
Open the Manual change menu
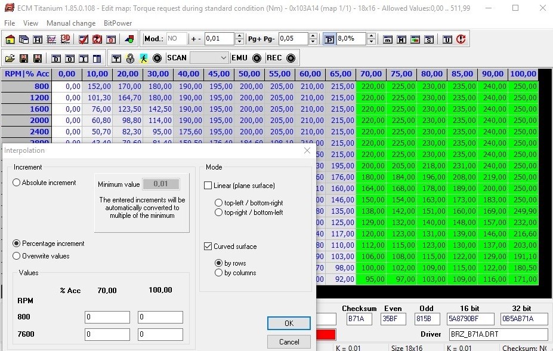coord(70,23)
